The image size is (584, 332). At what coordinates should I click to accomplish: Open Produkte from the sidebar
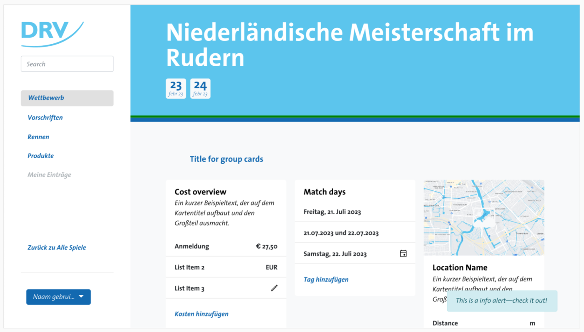point(40,156)
